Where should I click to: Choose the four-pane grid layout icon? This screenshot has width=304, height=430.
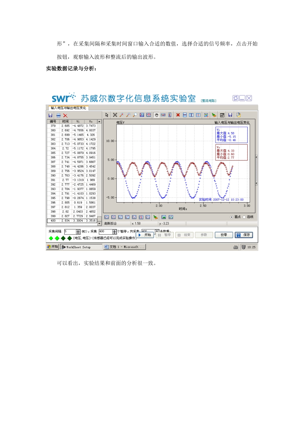click(x=198, y=115)
